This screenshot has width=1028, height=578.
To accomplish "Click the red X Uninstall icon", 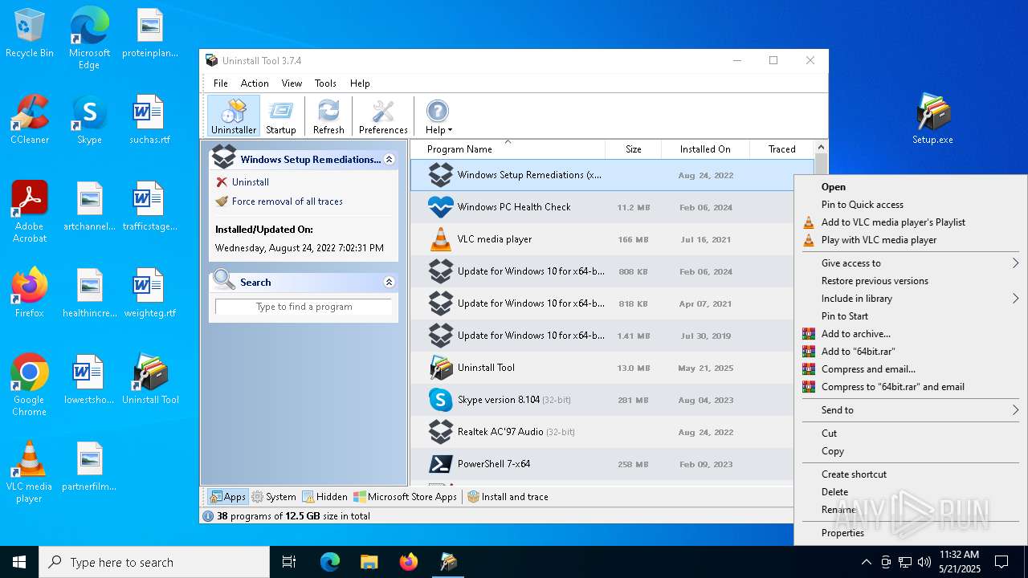I will pyautogui.click(x=222, y=182).
